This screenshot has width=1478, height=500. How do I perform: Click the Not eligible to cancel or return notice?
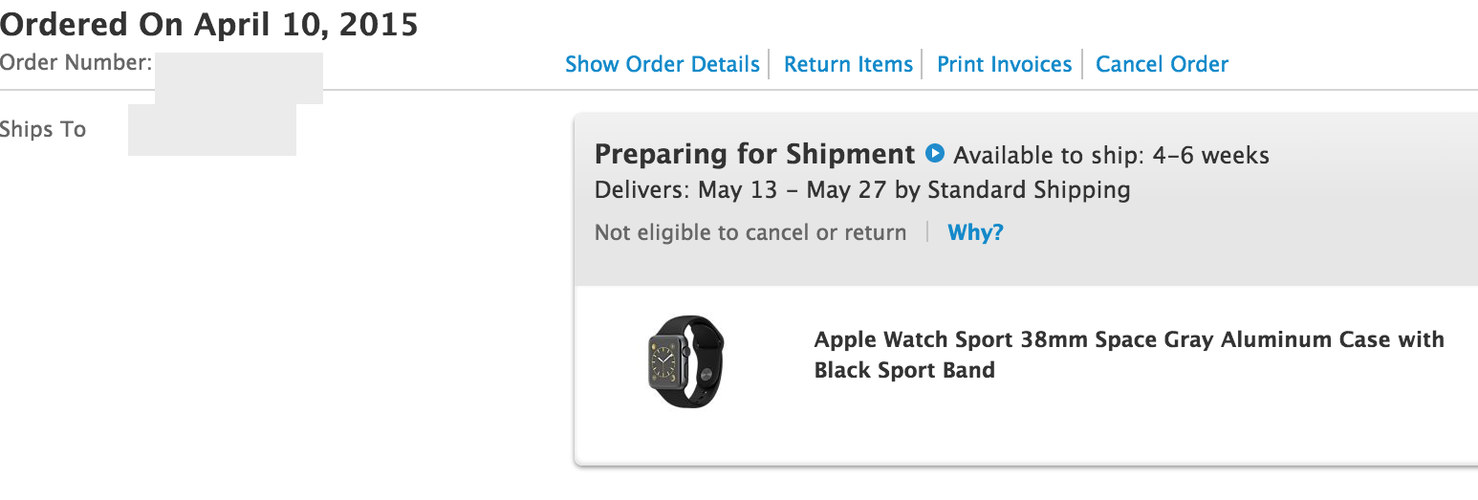point(750,232)
